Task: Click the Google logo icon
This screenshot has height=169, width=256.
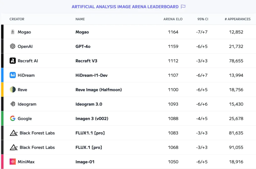Action: (x=13, y=118)
